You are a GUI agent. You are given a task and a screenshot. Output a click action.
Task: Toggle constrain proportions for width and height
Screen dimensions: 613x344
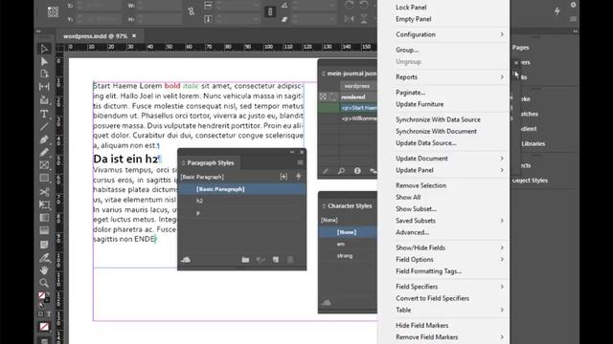click(x=192, y=11)
